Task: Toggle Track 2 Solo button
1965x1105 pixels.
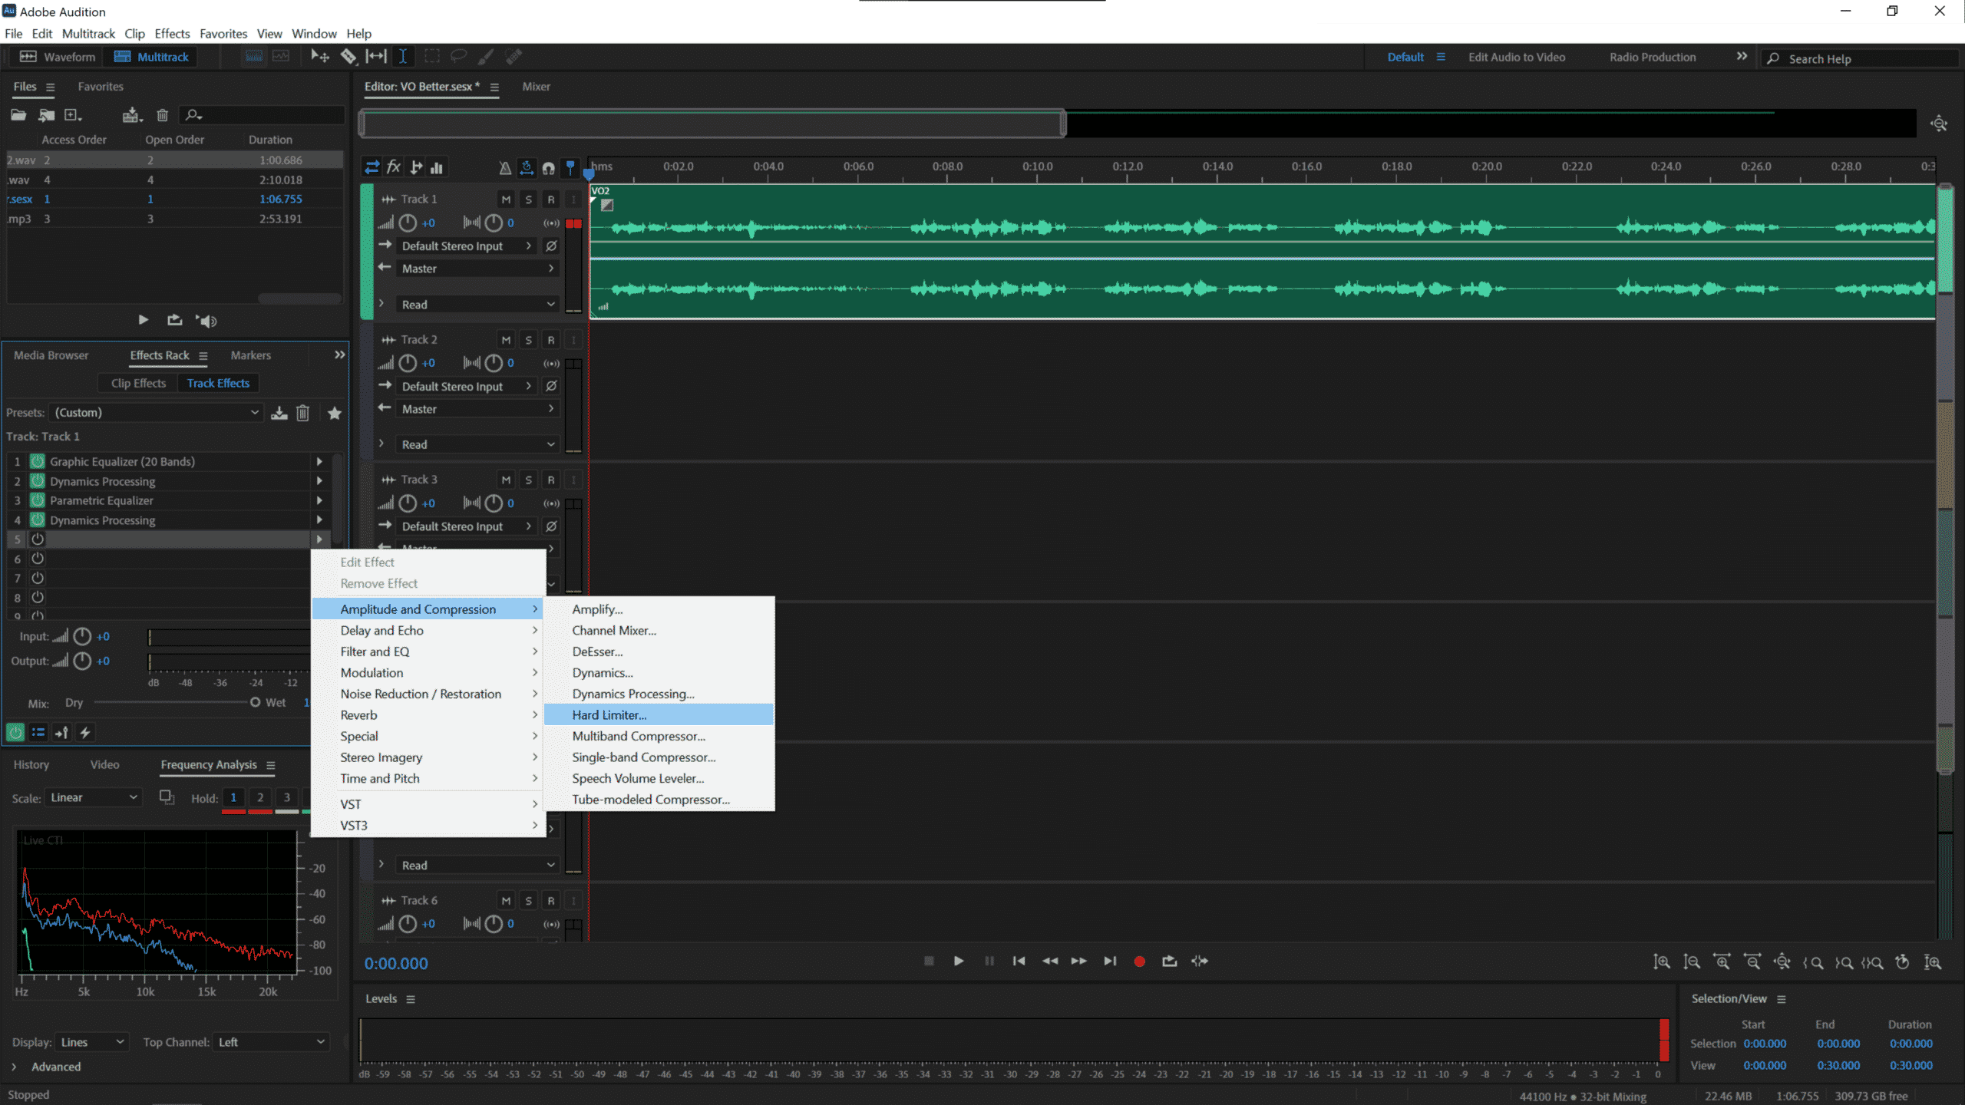Action: (x=527, y=338)
